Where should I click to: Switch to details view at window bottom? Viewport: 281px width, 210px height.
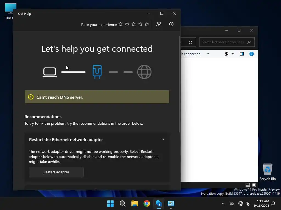[248, 185]
